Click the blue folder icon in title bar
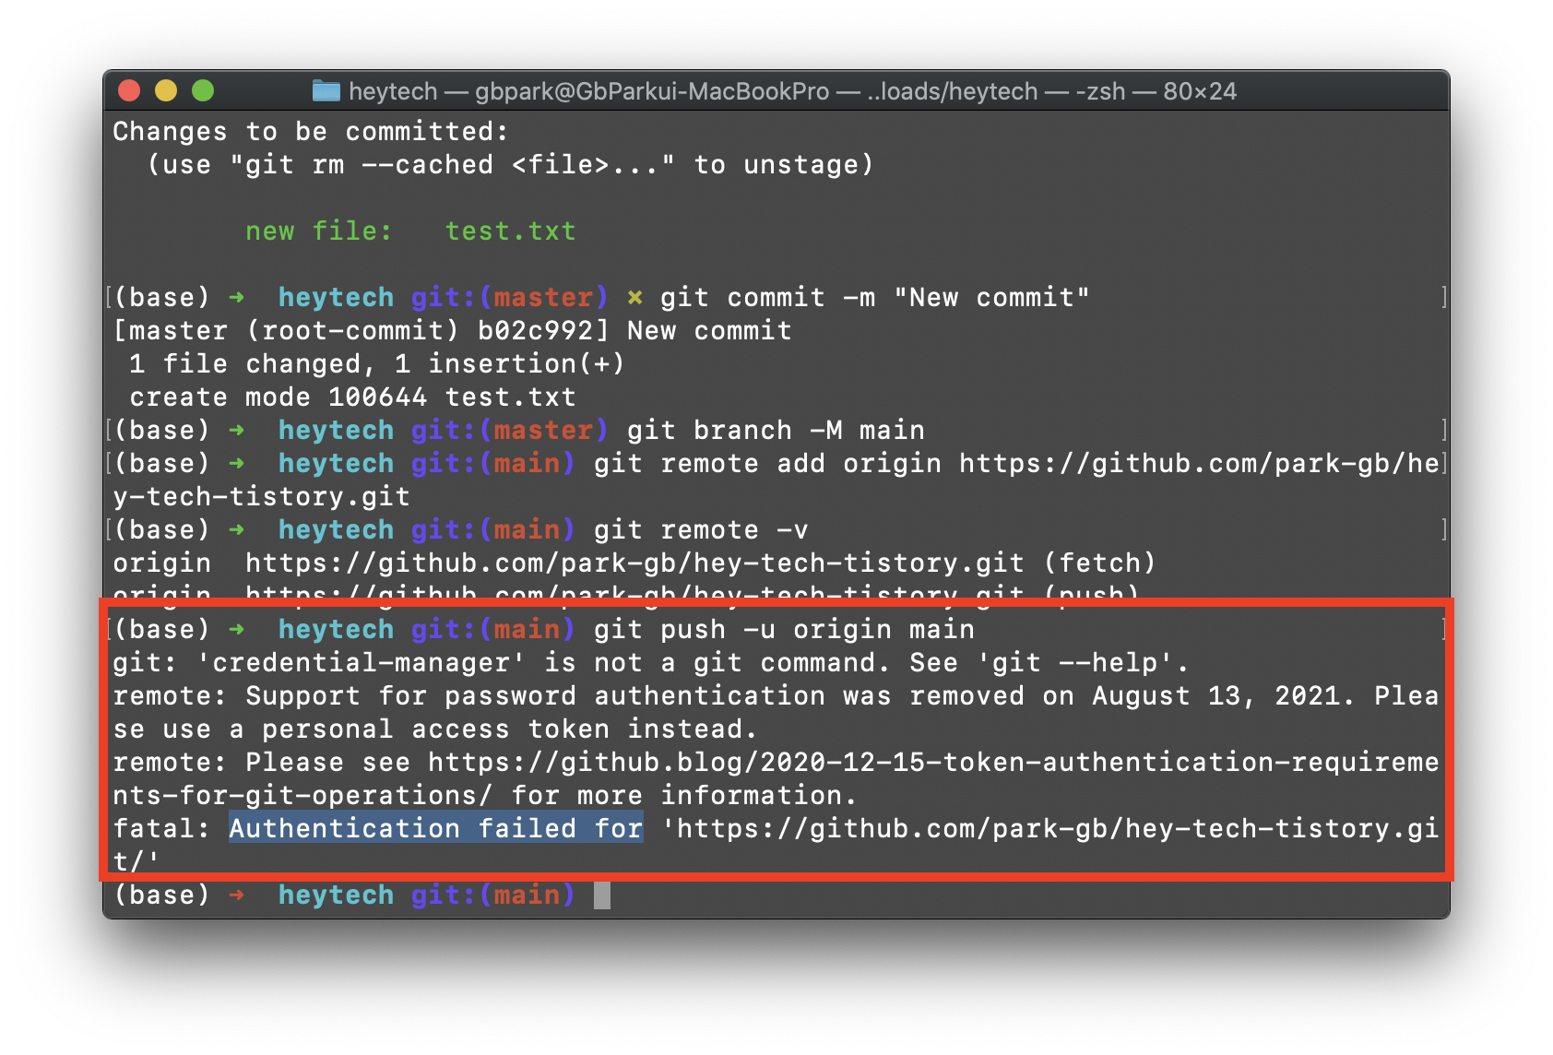Screen dimensions: 1553x1055 [x=326, y=90]
